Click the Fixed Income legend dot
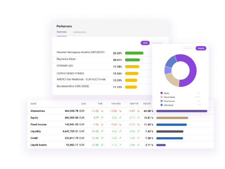 [x=162, y=101]
